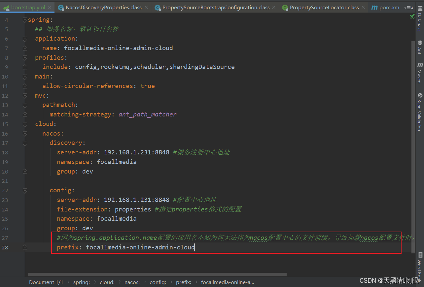This screenshot has width=424, height=287.
Task: Collapse the discovery: block fold marker
Action: click(25, 143)
